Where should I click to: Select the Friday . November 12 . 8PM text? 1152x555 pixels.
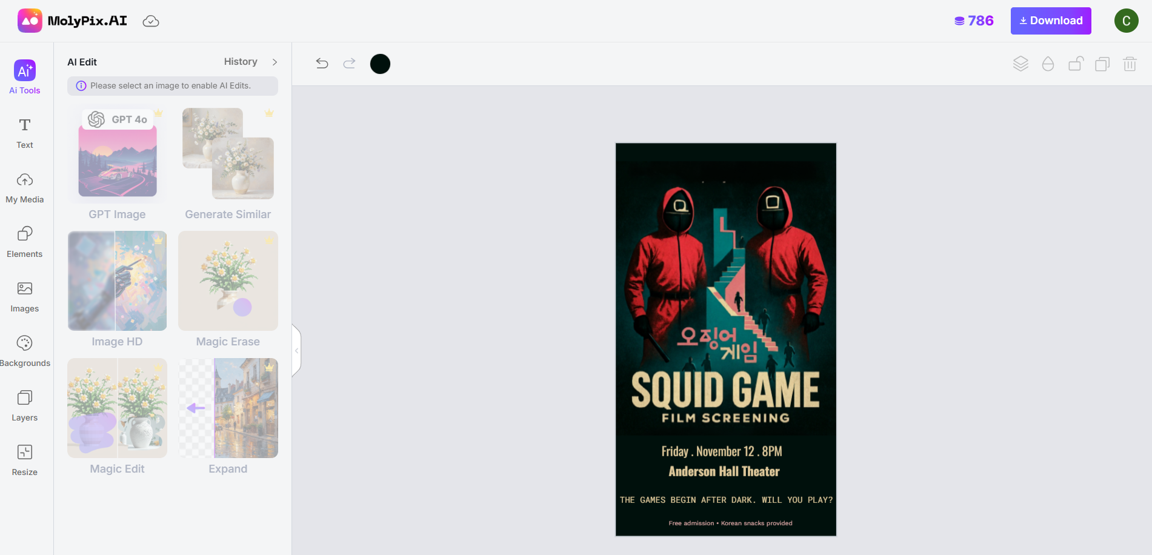[x=722, y=451]
